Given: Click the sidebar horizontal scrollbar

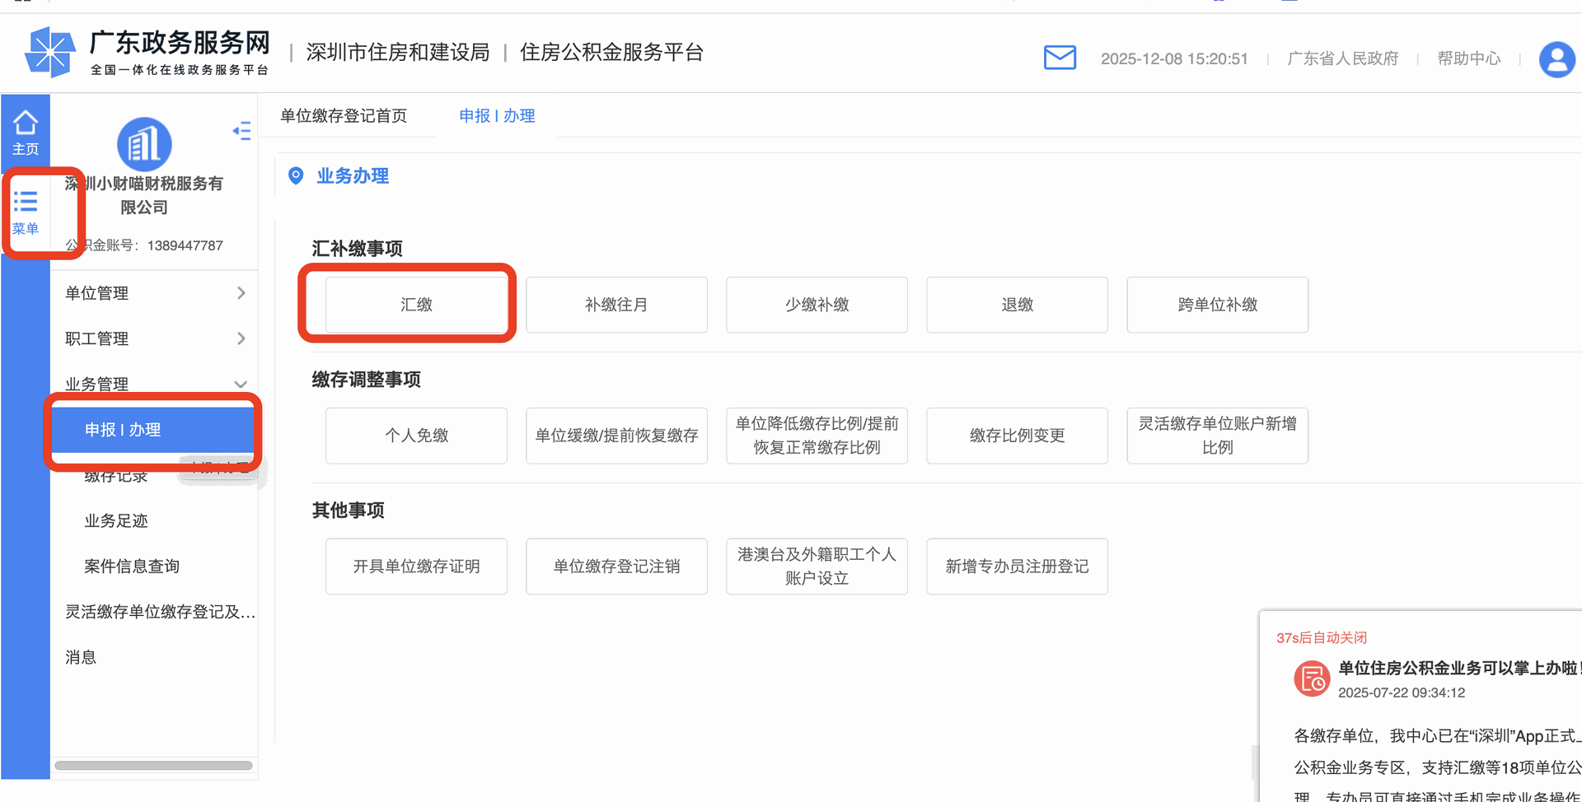Looking at the screenshot, I should click(x=153, y=766).
